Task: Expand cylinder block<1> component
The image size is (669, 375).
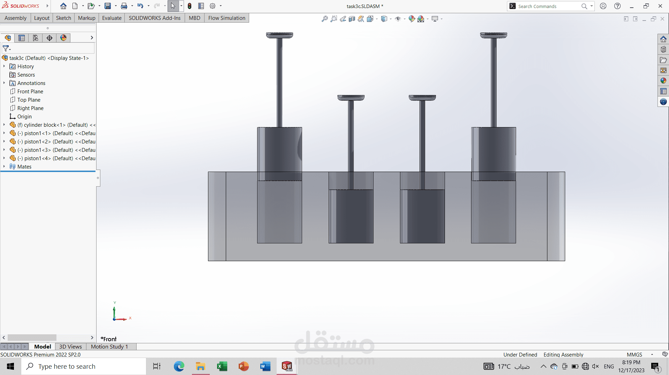Action: [4, 125]
